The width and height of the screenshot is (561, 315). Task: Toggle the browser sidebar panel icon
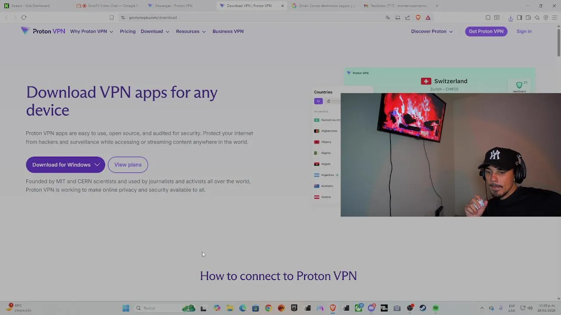tap(519, 17)
